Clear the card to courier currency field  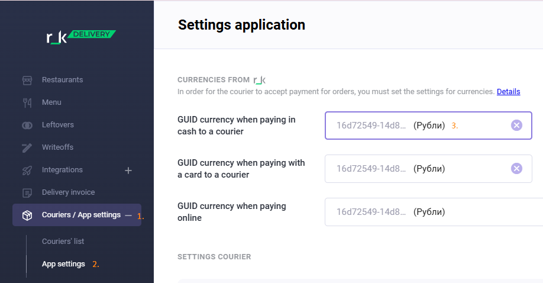516,169
